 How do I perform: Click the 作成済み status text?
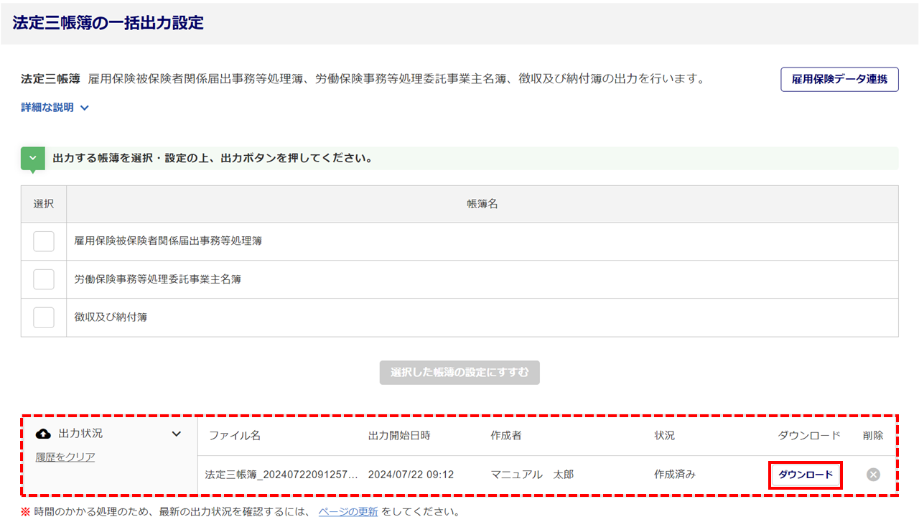click(675, 475)
